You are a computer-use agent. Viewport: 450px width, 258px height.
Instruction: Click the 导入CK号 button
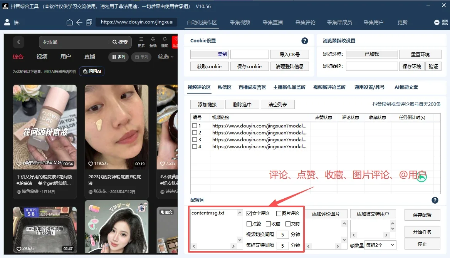pyautogui.click(x=290, y=54)
